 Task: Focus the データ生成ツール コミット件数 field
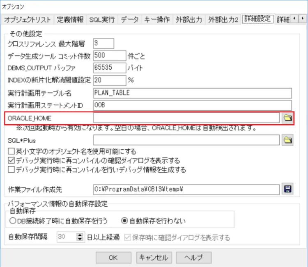coord(110,55)
